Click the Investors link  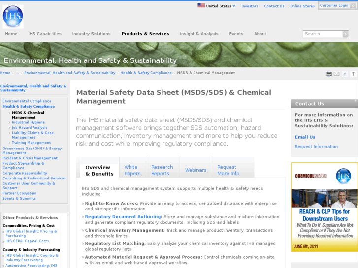[250, 6]
